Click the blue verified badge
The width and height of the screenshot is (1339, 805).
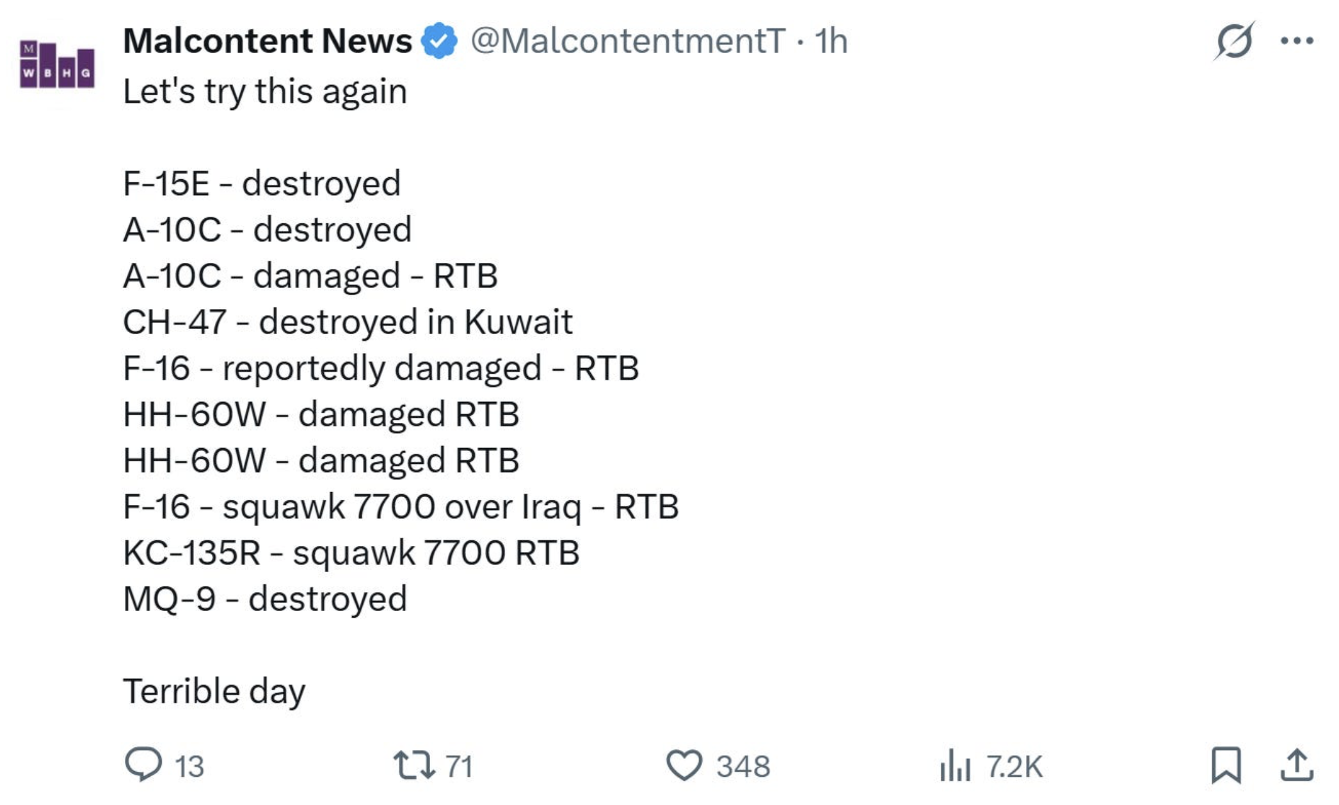pos(439,41)
